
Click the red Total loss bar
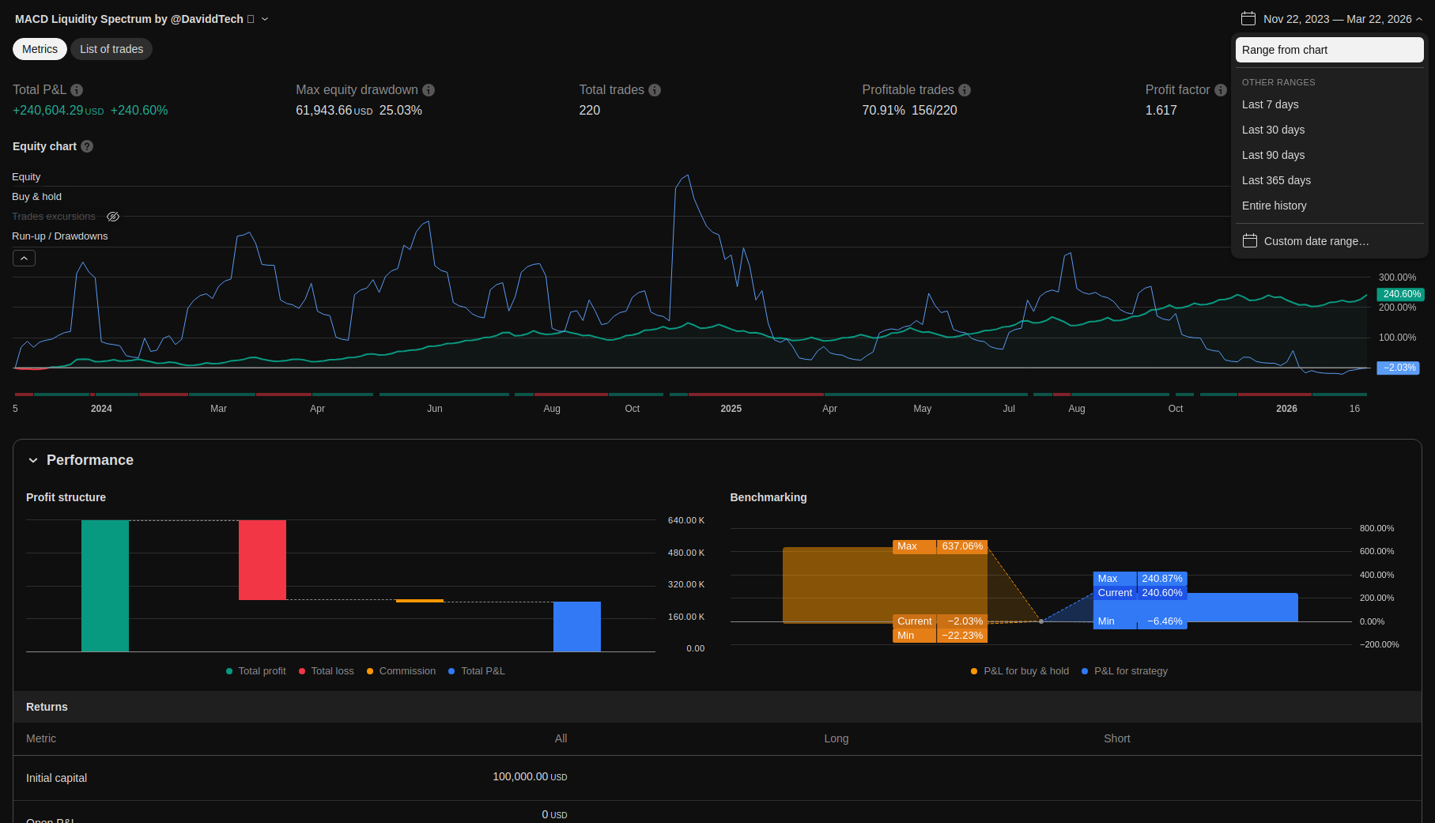pyautogui.click(x=262, y=560)
